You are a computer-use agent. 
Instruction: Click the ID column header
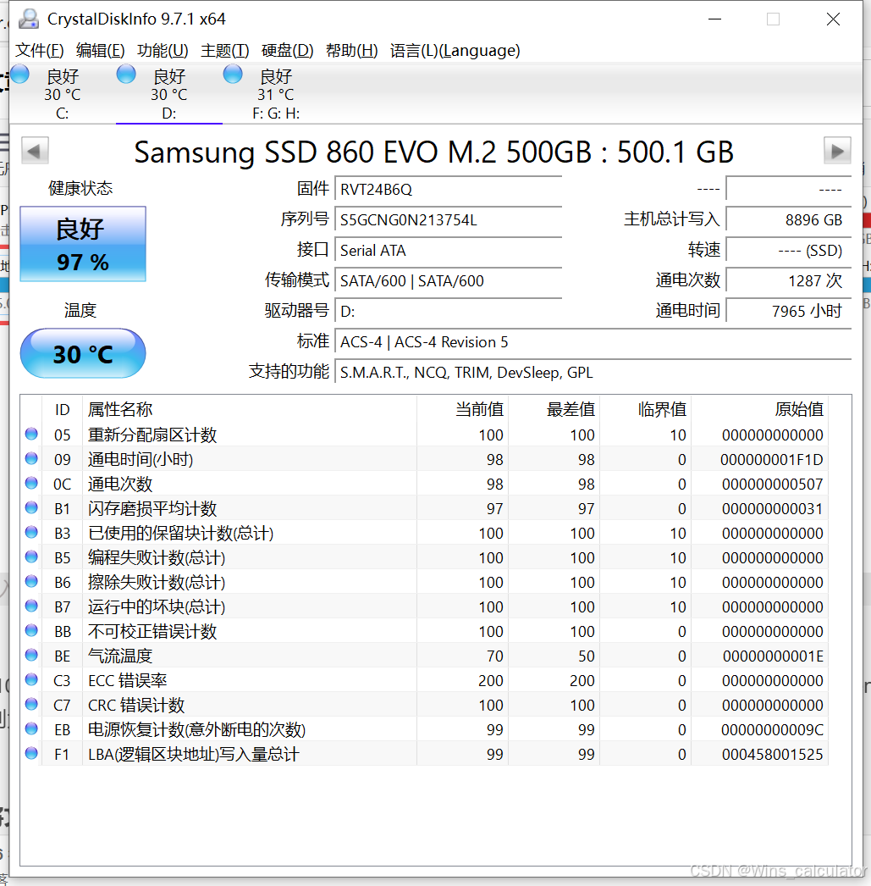tap(62, 409)
